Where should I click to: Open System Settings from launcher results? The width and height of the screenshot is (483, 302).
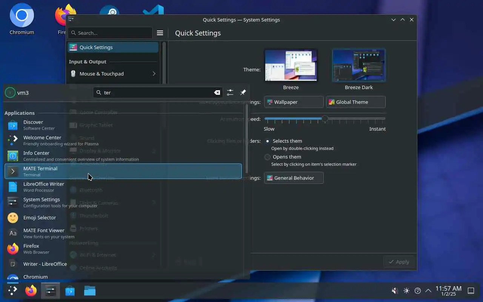coord(123,202)
